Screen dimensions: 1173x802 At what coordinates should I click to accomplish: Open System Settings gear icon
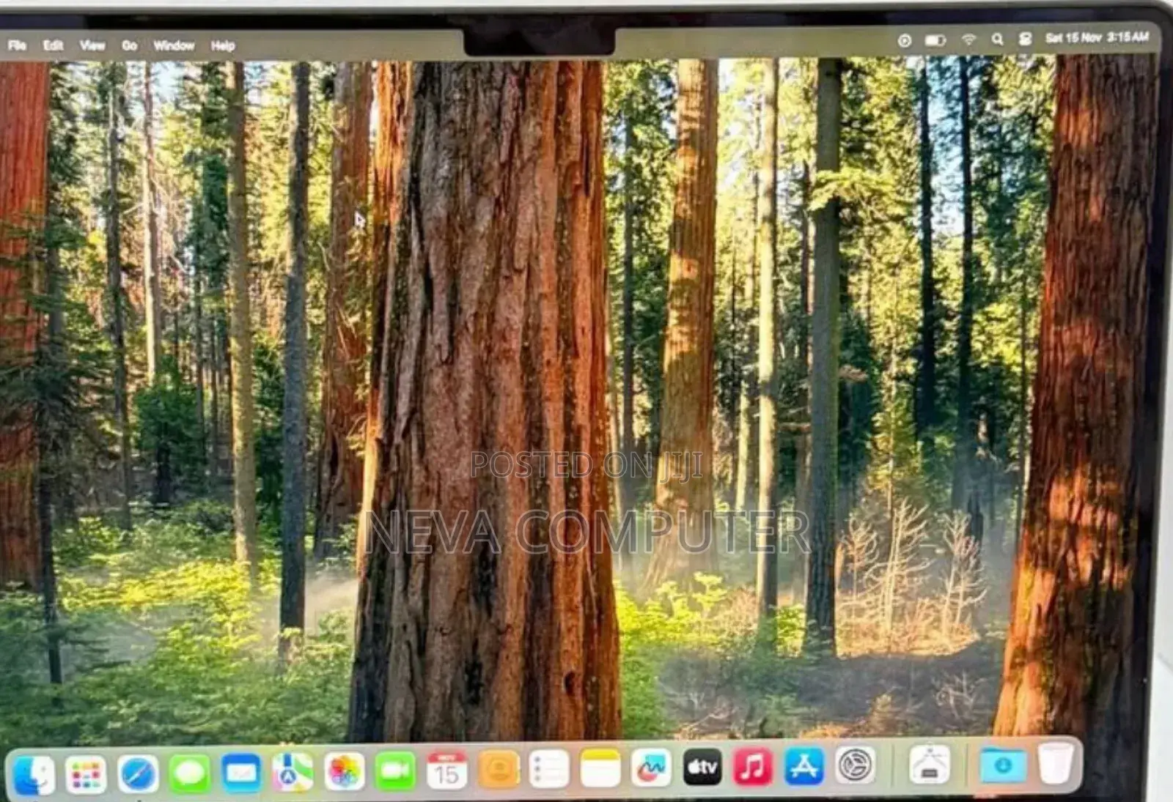[x=855, y=765]
